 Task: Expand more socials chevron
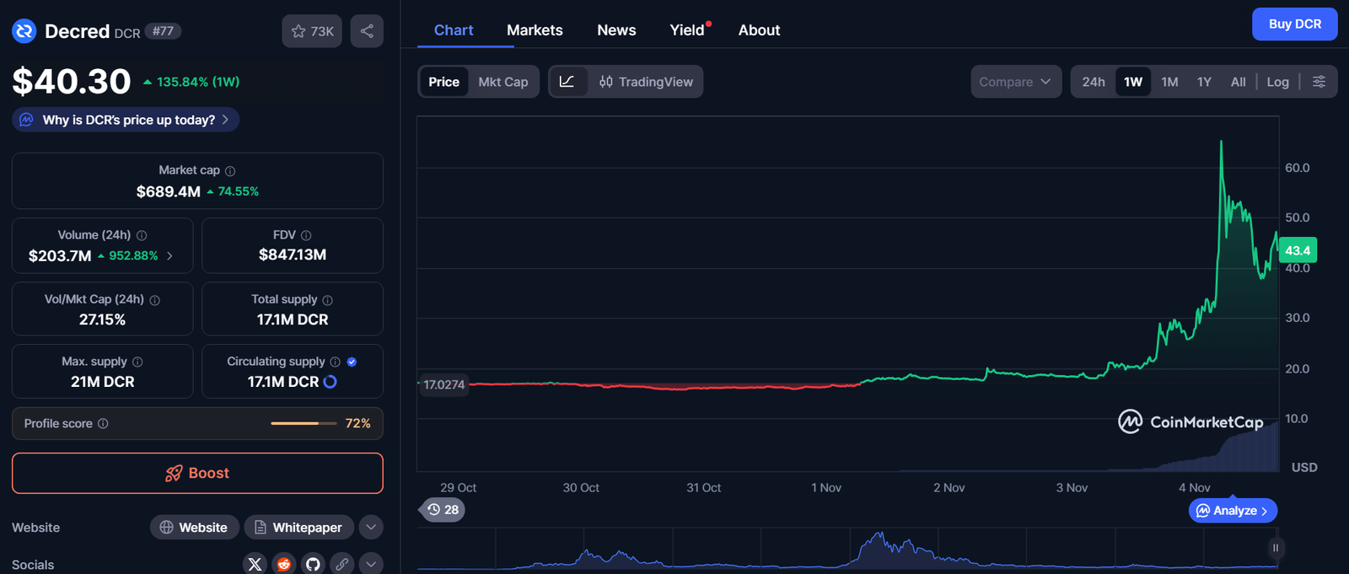point(371,564)
